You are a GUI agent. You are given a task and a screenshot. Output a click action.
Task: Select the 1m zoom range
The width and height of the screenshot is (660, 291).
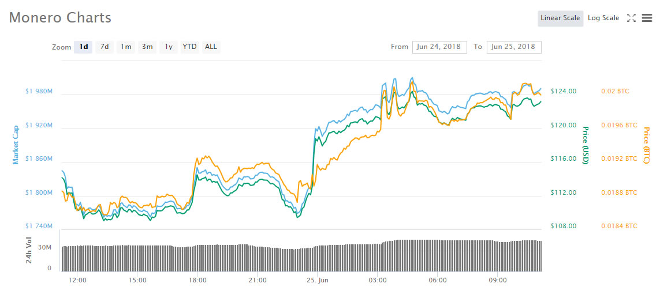click(x=126, y=47)
